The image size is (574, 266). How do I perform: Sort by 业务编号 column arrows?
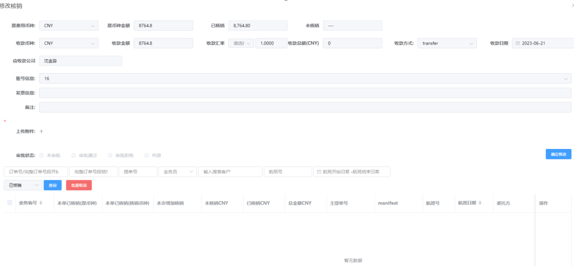click(x=41, y=203)
